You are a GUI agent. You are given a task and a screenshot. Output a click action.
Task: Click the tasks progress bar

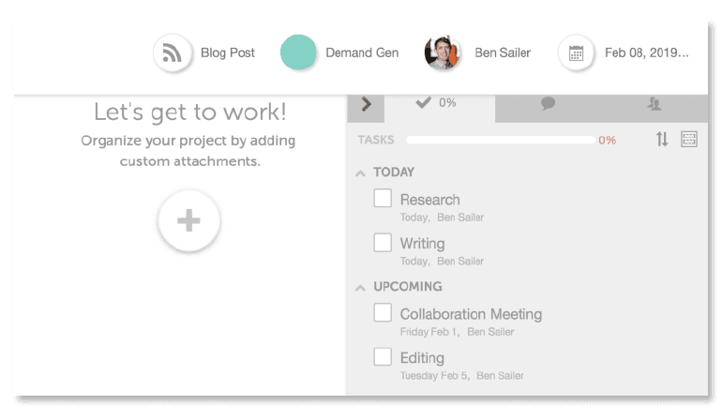[x=500, y=140]
